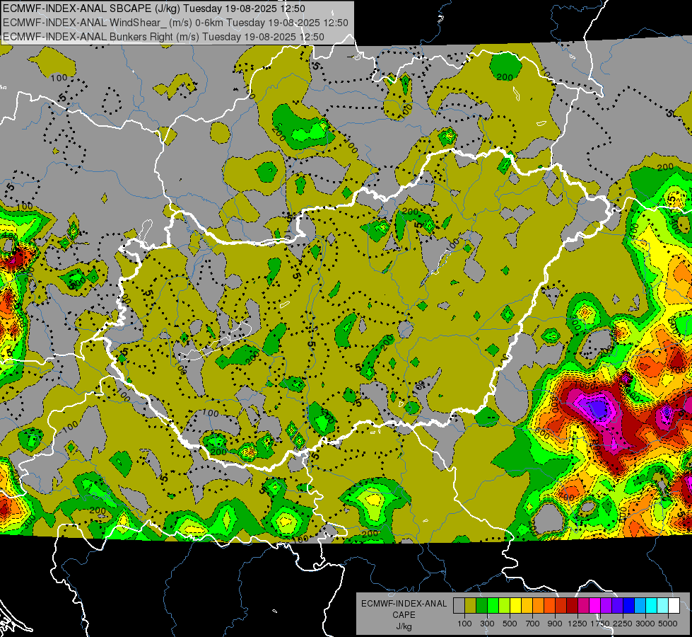Viewport: 692px width, 637px height.
Task: Click the red-orange swatch left of 900
Action: tap(549, 606)
